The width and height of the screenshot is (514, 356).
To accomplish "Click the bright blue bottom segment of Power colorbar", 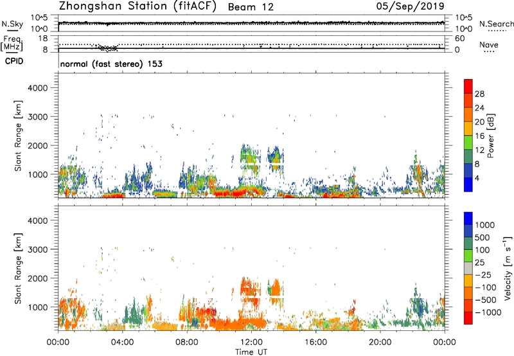I will [x=468, y=184].
